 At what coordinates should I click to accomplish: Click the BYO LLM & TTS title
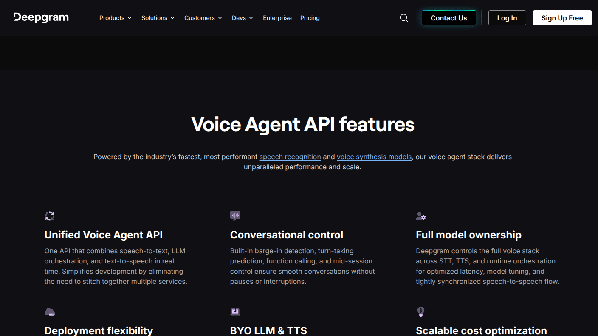pyautogui.click(x=268, y=330)
